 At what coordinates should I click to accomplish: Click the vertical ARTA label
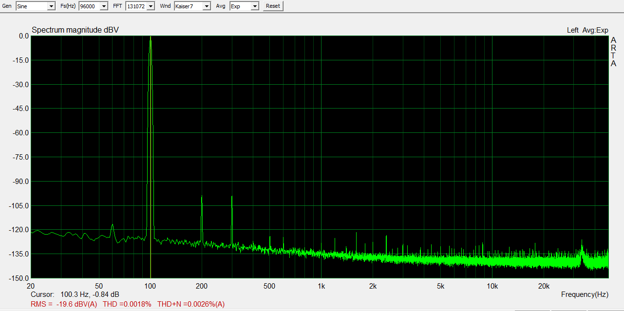click(614, 52)
